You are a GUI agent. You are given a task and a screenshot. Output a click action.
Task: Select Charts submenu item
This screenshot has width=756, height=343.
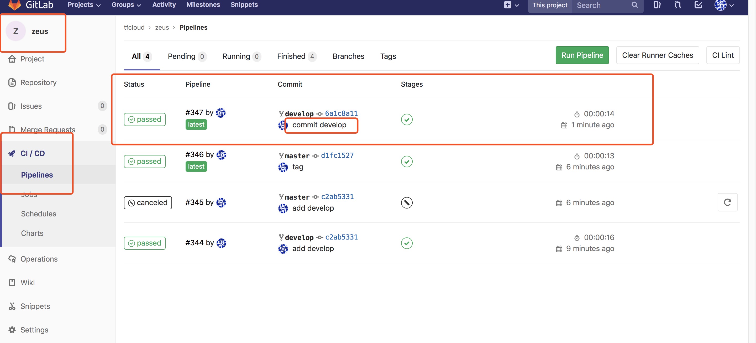[32, 233]
